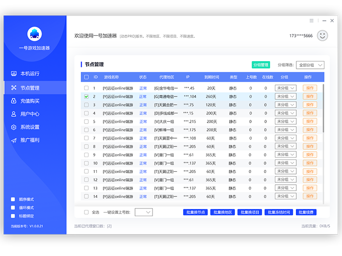Open the 充值购买 menu item
This screenshot has width=342, height=256.
30,101
